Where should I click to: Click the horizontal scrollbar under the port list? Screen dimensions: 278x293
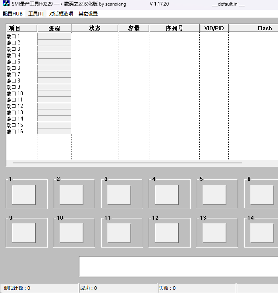127,163
